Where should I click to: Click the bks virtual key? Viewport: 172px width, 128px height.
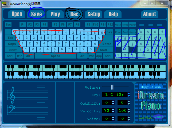click(109, 32)
